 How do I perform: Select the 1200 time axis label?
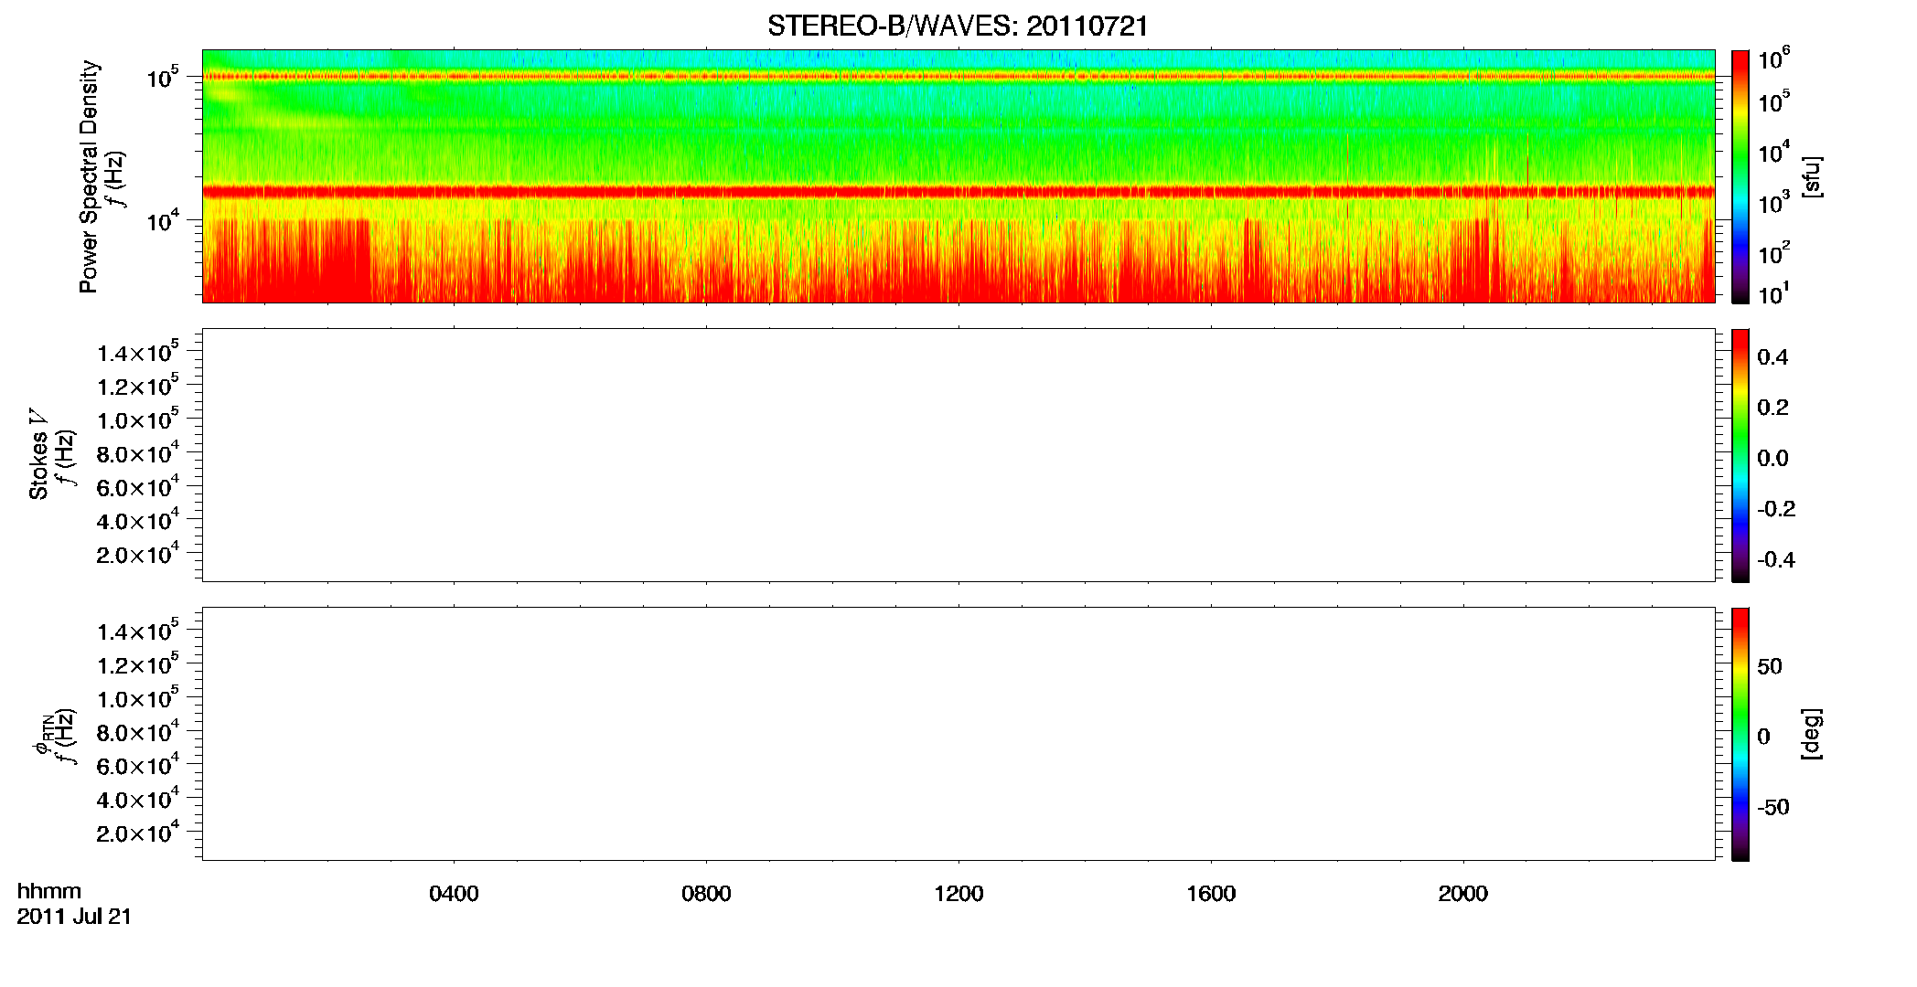click(958, 894)
